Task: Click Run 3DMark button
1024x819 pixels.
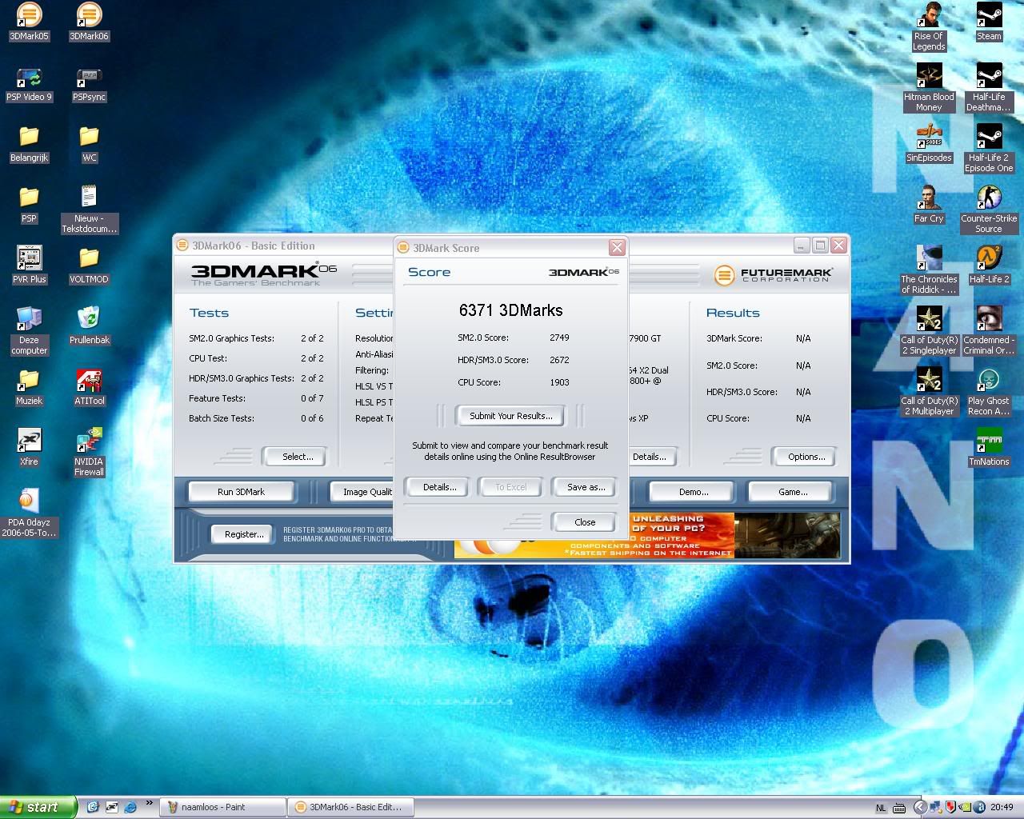Action: [241, 492]
